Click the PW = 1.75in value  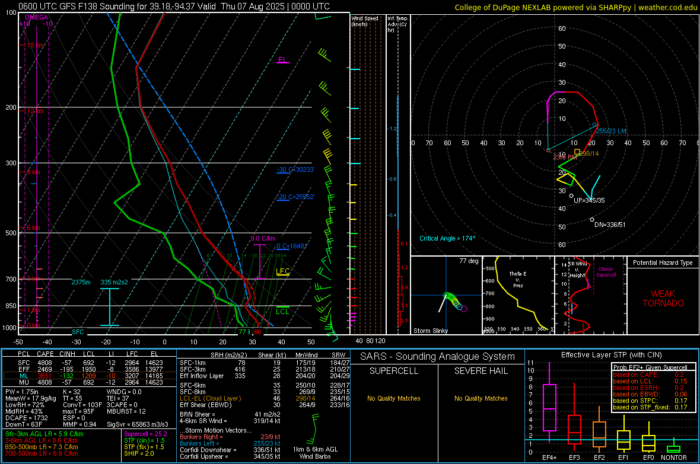pyautogui.click(x=23, y=392)
